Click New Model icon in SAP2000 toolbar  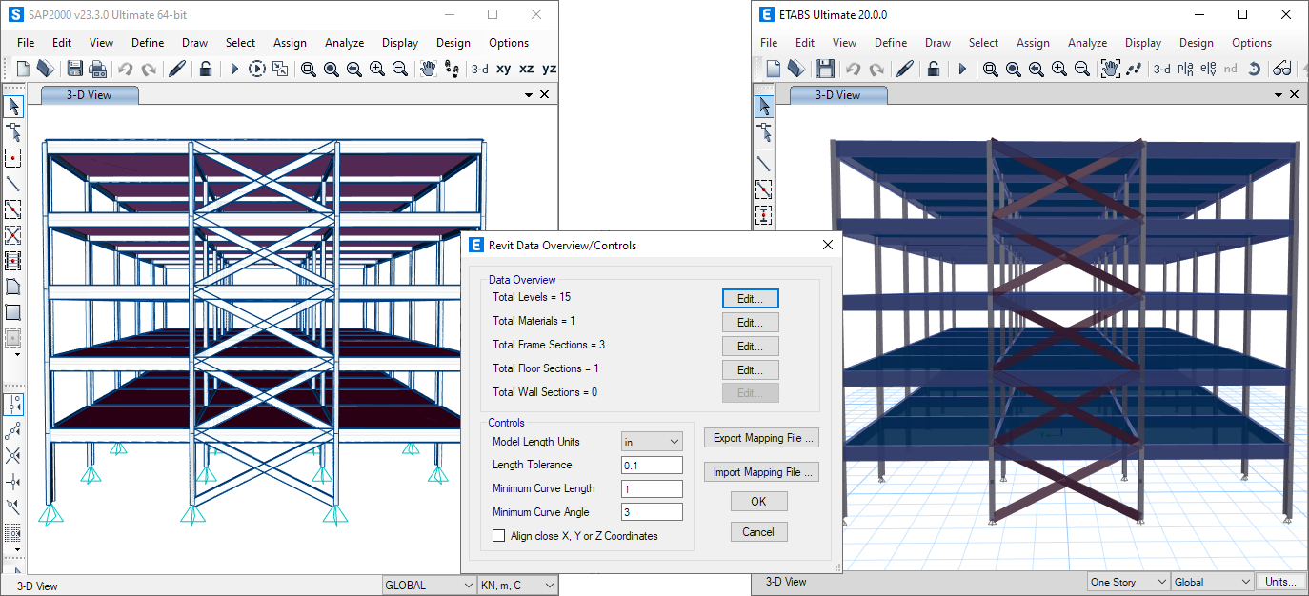[x=23, y=69]
